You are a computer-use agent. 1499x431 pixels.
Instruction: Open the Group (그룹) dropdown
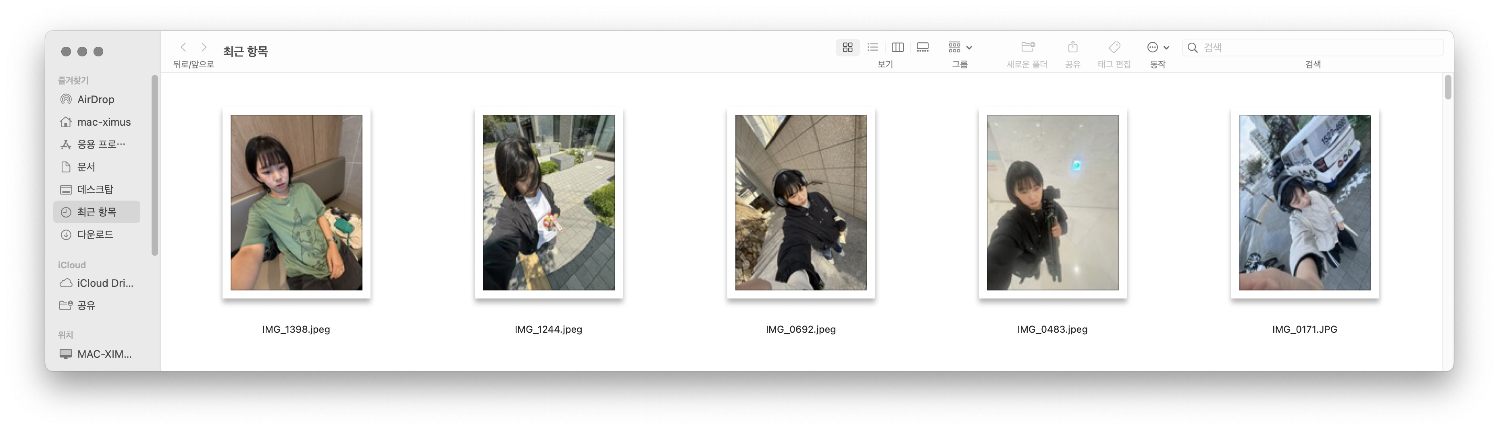point(960,47)
